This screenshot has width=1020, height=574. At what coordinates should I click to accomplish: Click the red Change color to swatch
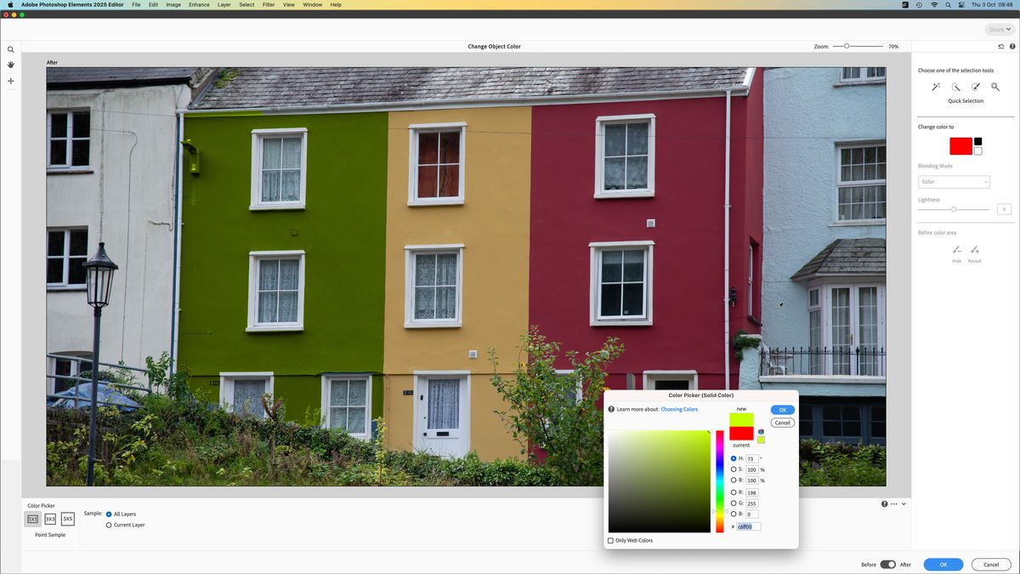960,145
